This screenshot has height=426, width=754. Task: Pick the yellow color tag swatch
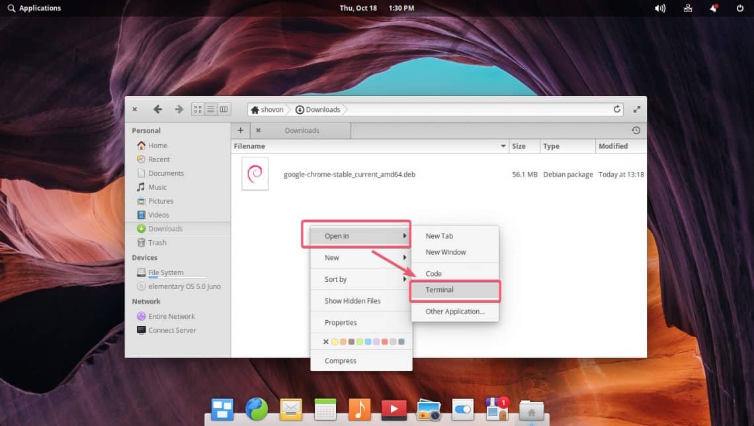[335, 342]
